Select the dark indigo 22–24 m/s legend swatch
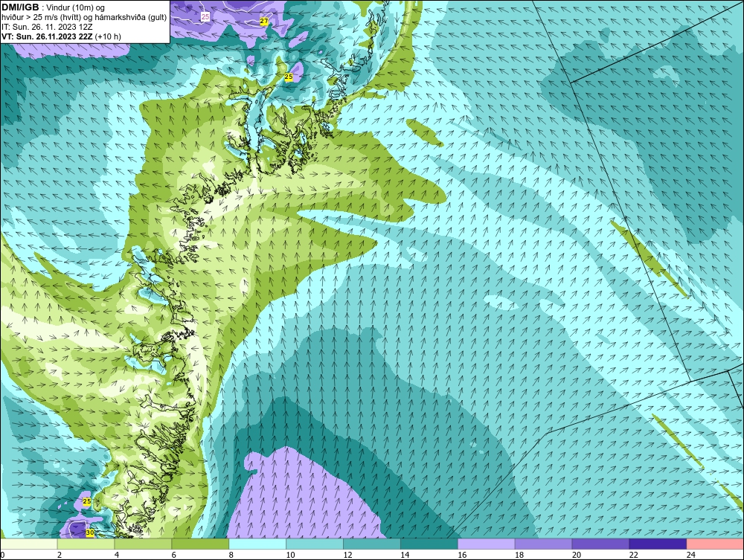This screenshot has width=744, height=560. (x=658, y=544)
